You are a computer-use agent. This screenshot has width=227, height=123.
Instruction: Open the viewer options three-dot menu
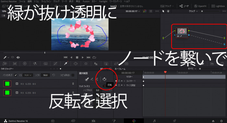coord(157,11)
